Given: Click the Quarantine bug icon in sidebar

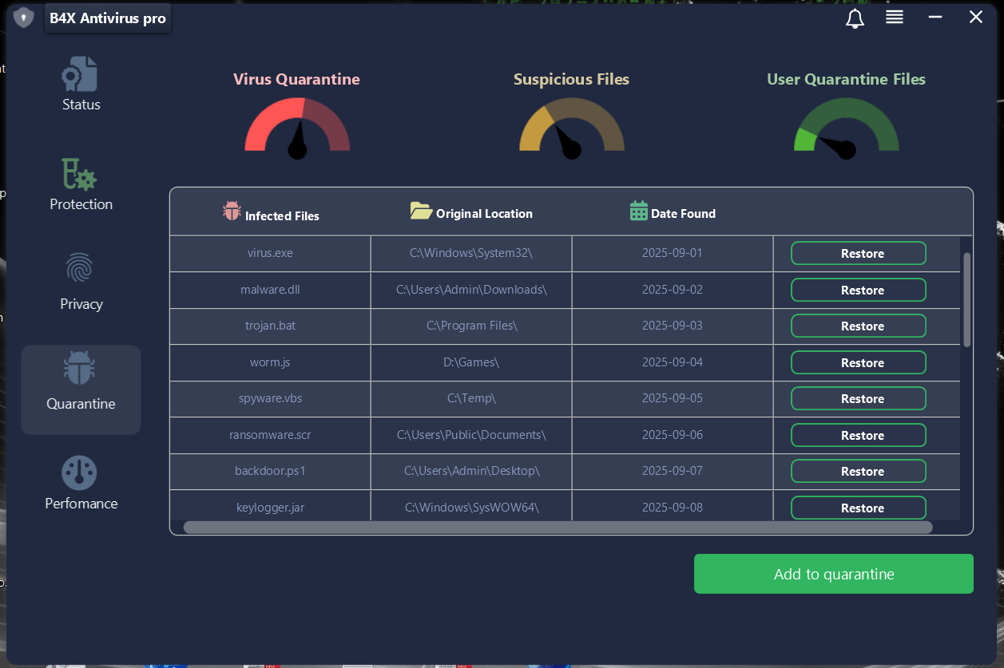Looking at the screenshot, I should click(x=80, y=369).
